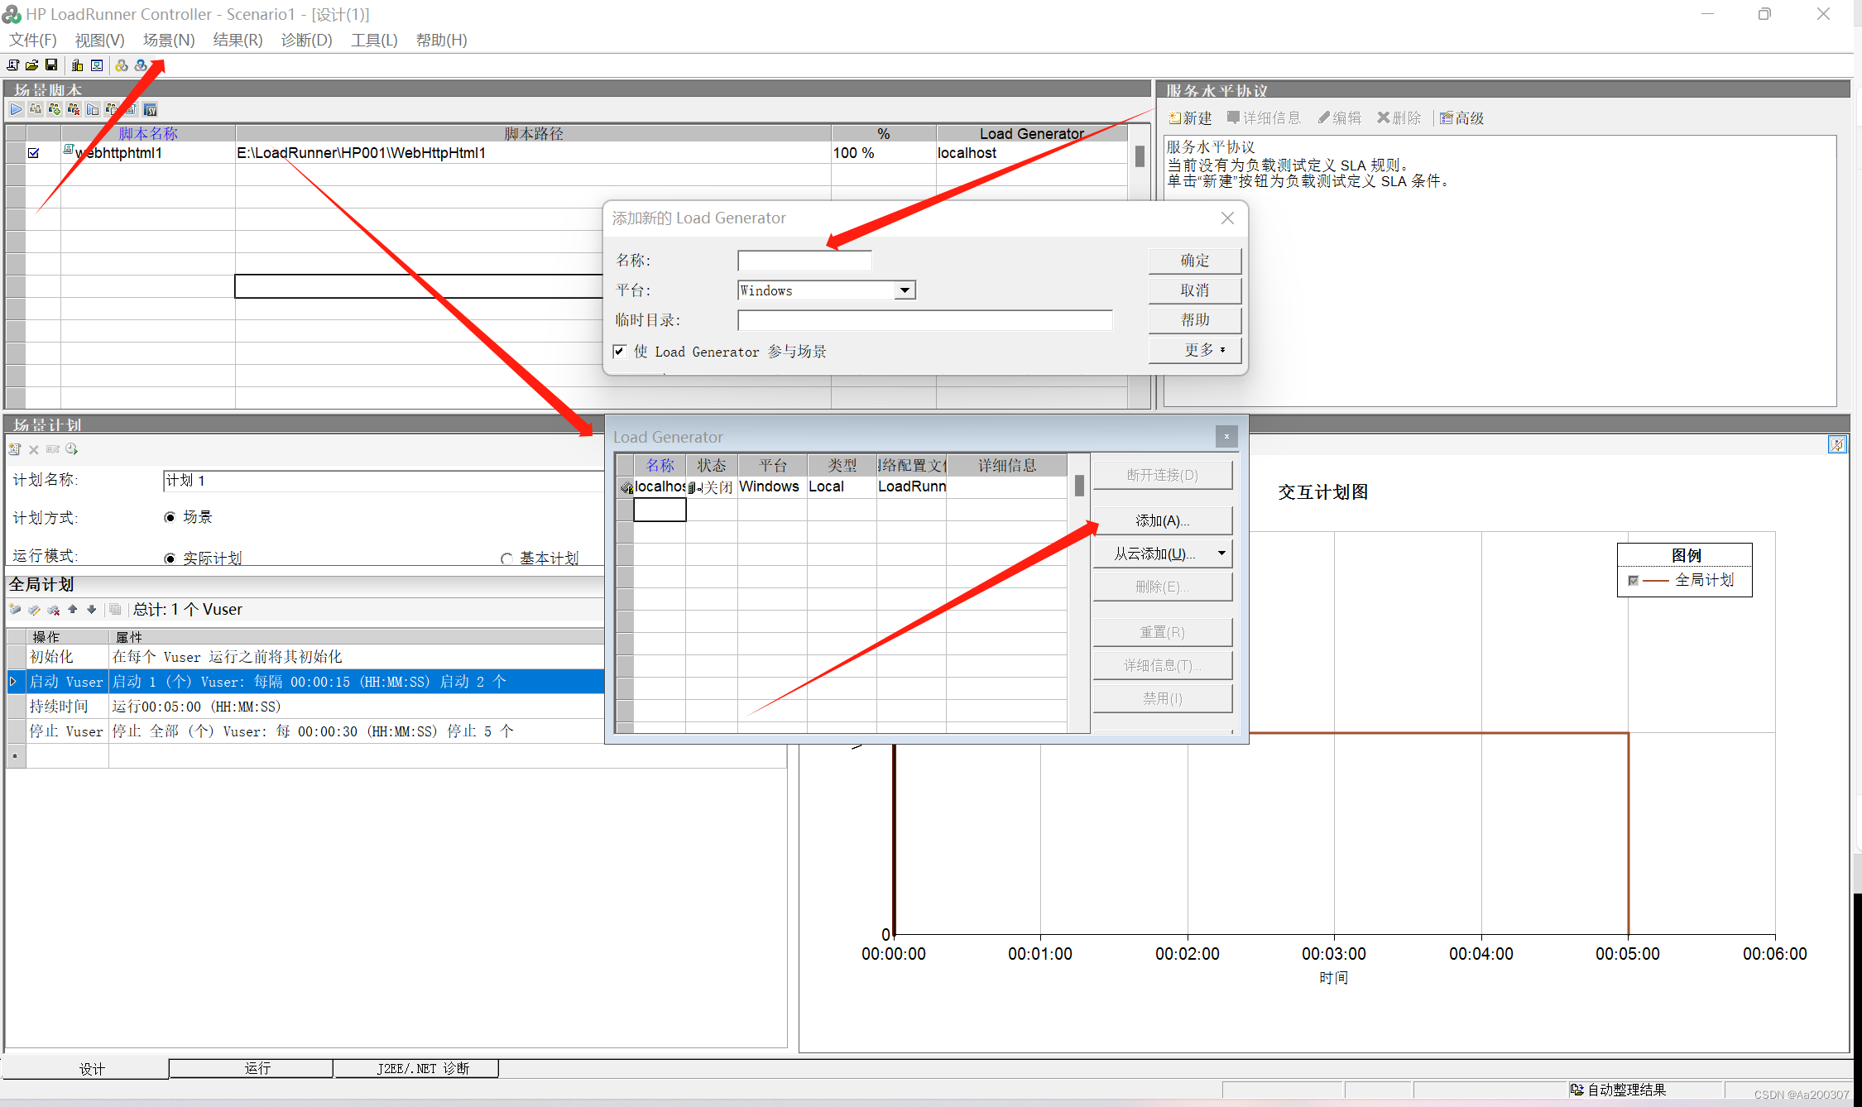Click the Add Action brick icon
The width and height of the screenshot is (1862, 1107).
click(x=15, y=610)
